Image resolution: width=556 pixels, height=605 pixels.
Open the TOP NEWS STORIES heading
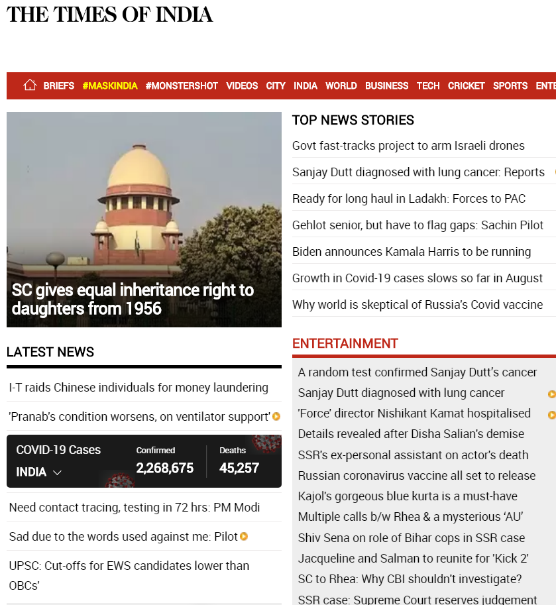click(x=353, y=120)
